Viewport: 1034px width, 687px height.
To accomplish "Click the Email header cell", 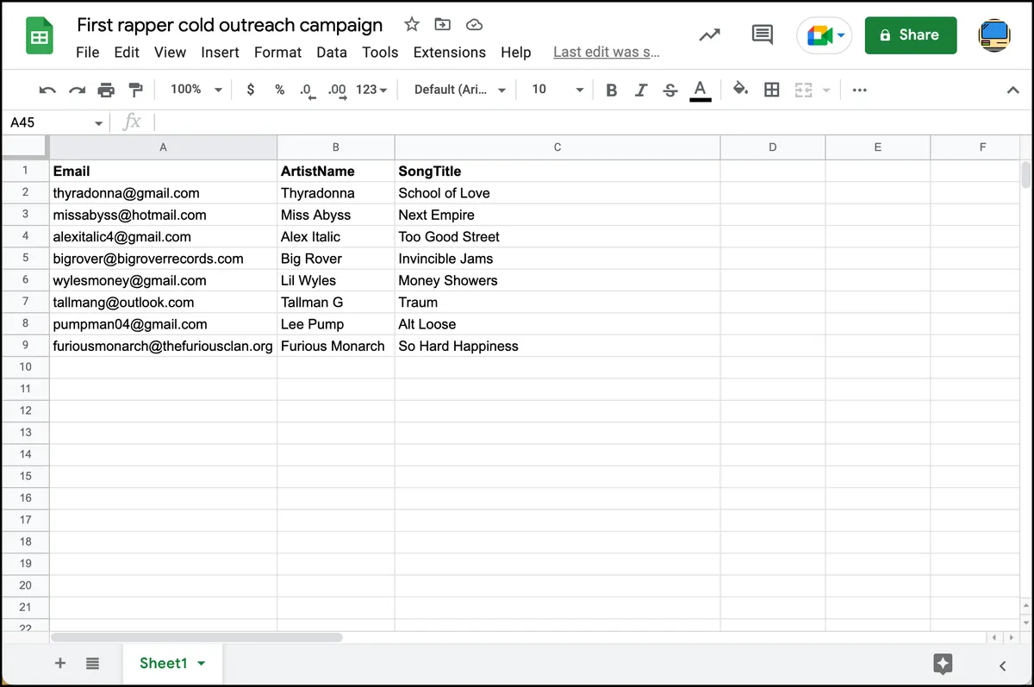I will tap(164, 171).
